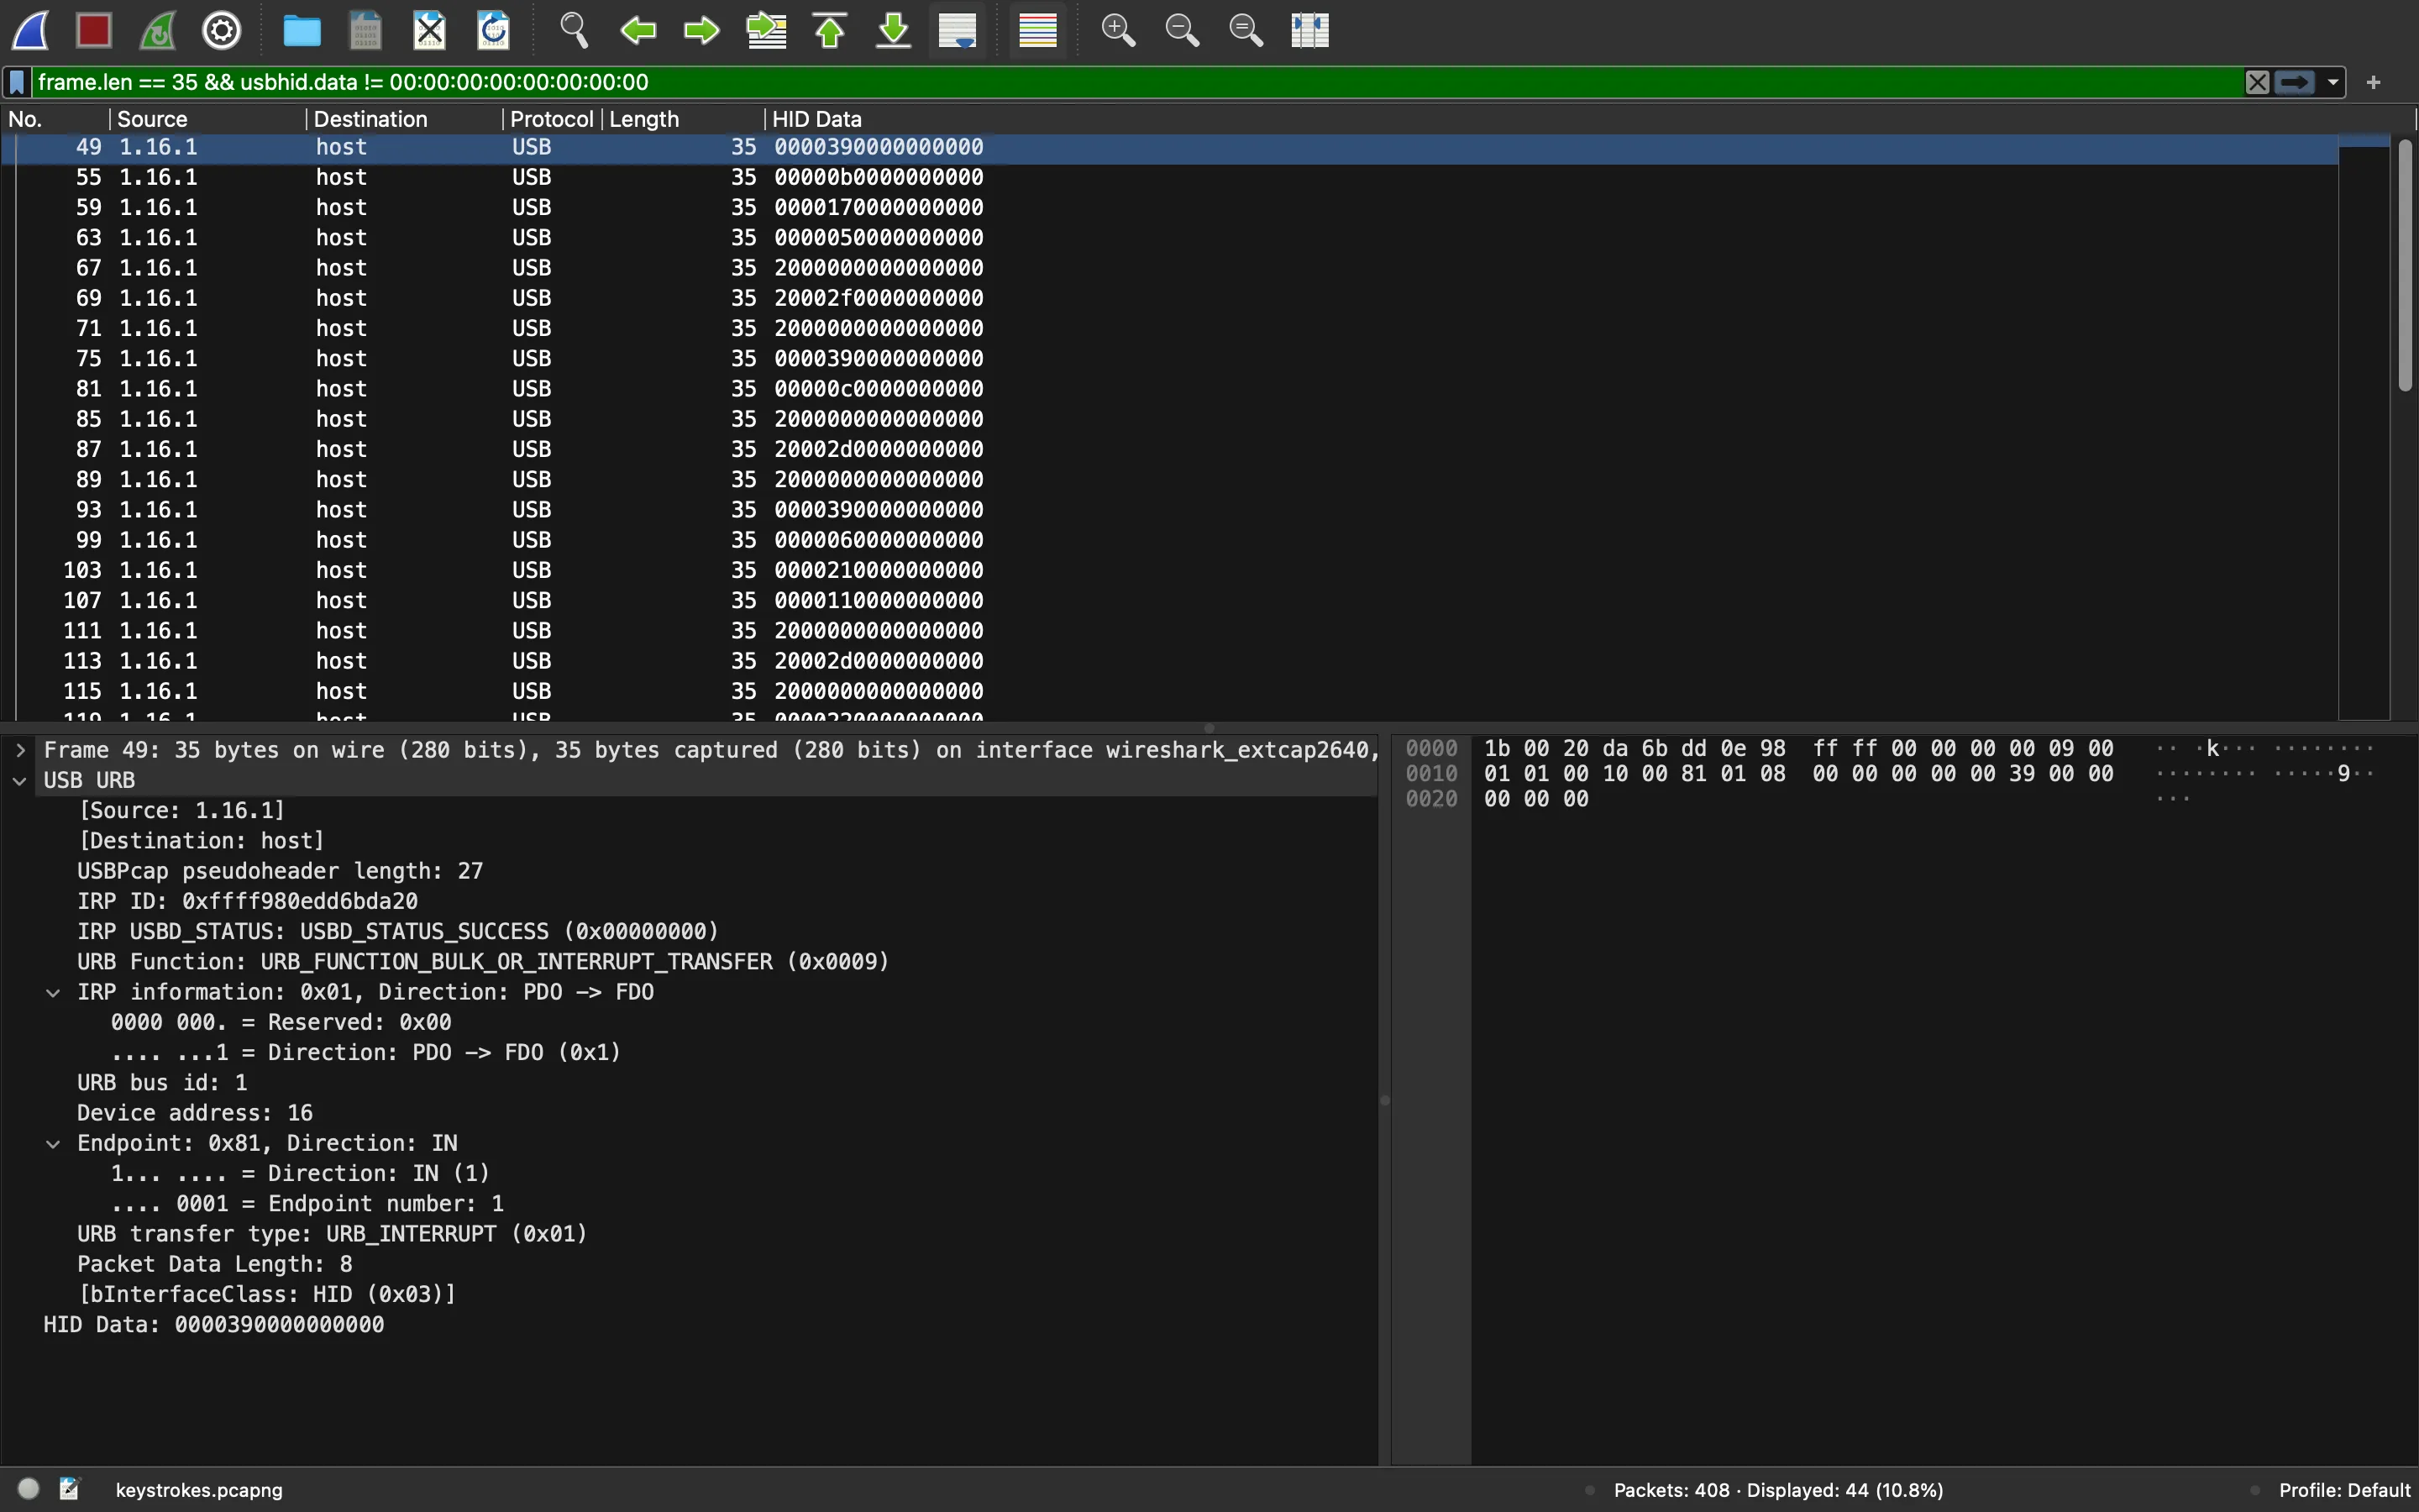This screenshot has width=2419, height=1512.
Task: Start a new capture with shark fin
Action: click(x=31, y=30)
